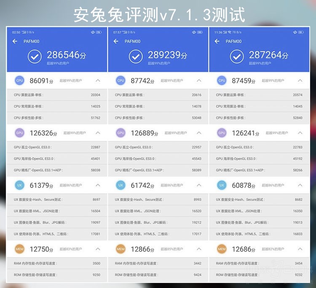Image resolution: width=316 pixels, height=288 pixels.
Task: Collapse UX section with score 61379
Action: (x=98, y=185)
